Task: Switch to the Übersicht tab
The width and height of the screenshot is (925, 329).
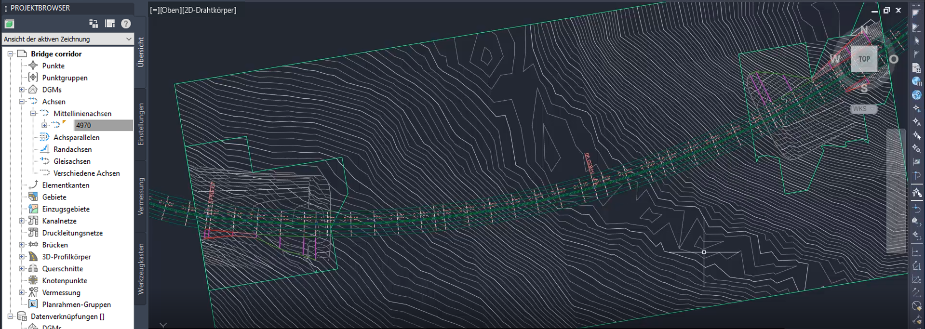Action: coord(141,52)
